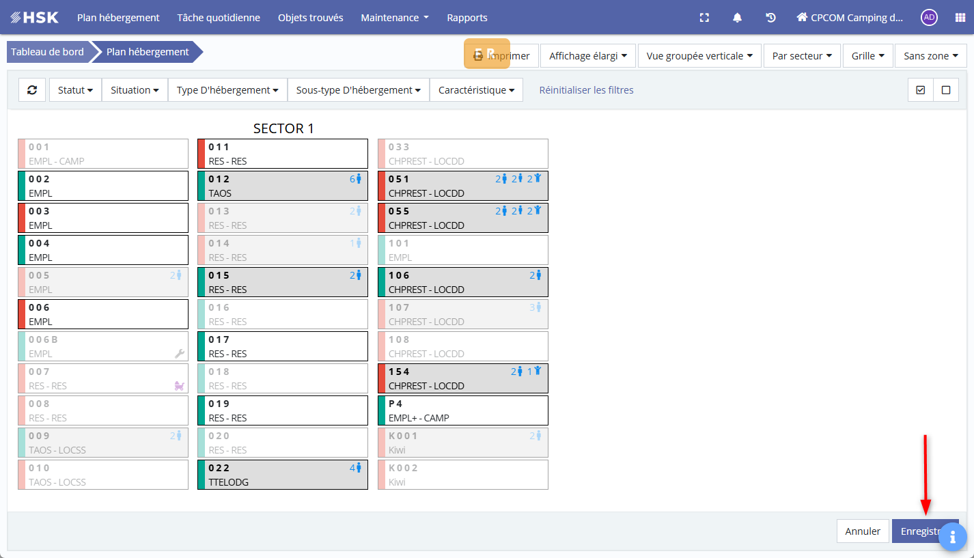Click the fullscreen icon in top bar

click(704, 18)
